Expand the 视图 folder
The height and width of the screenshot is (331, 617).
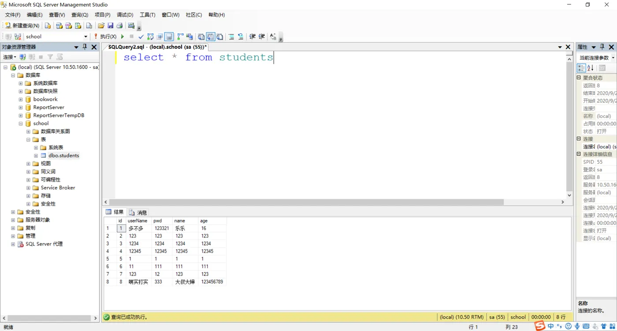(x=29, y=164)
